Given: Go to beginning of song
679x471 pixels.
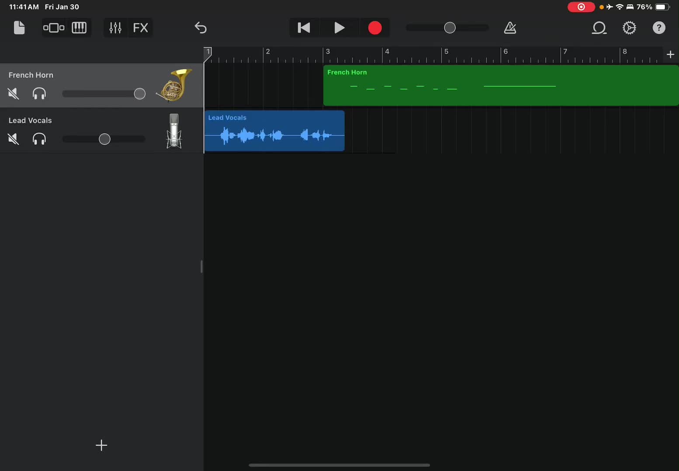Looking at the screenshot, I should coord(304,28).
